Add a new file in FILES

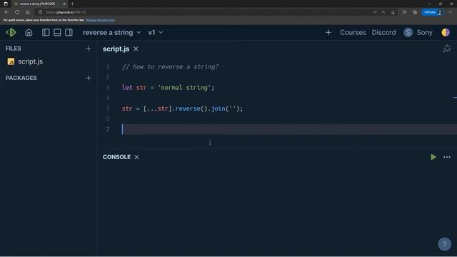tap(89, 49)
